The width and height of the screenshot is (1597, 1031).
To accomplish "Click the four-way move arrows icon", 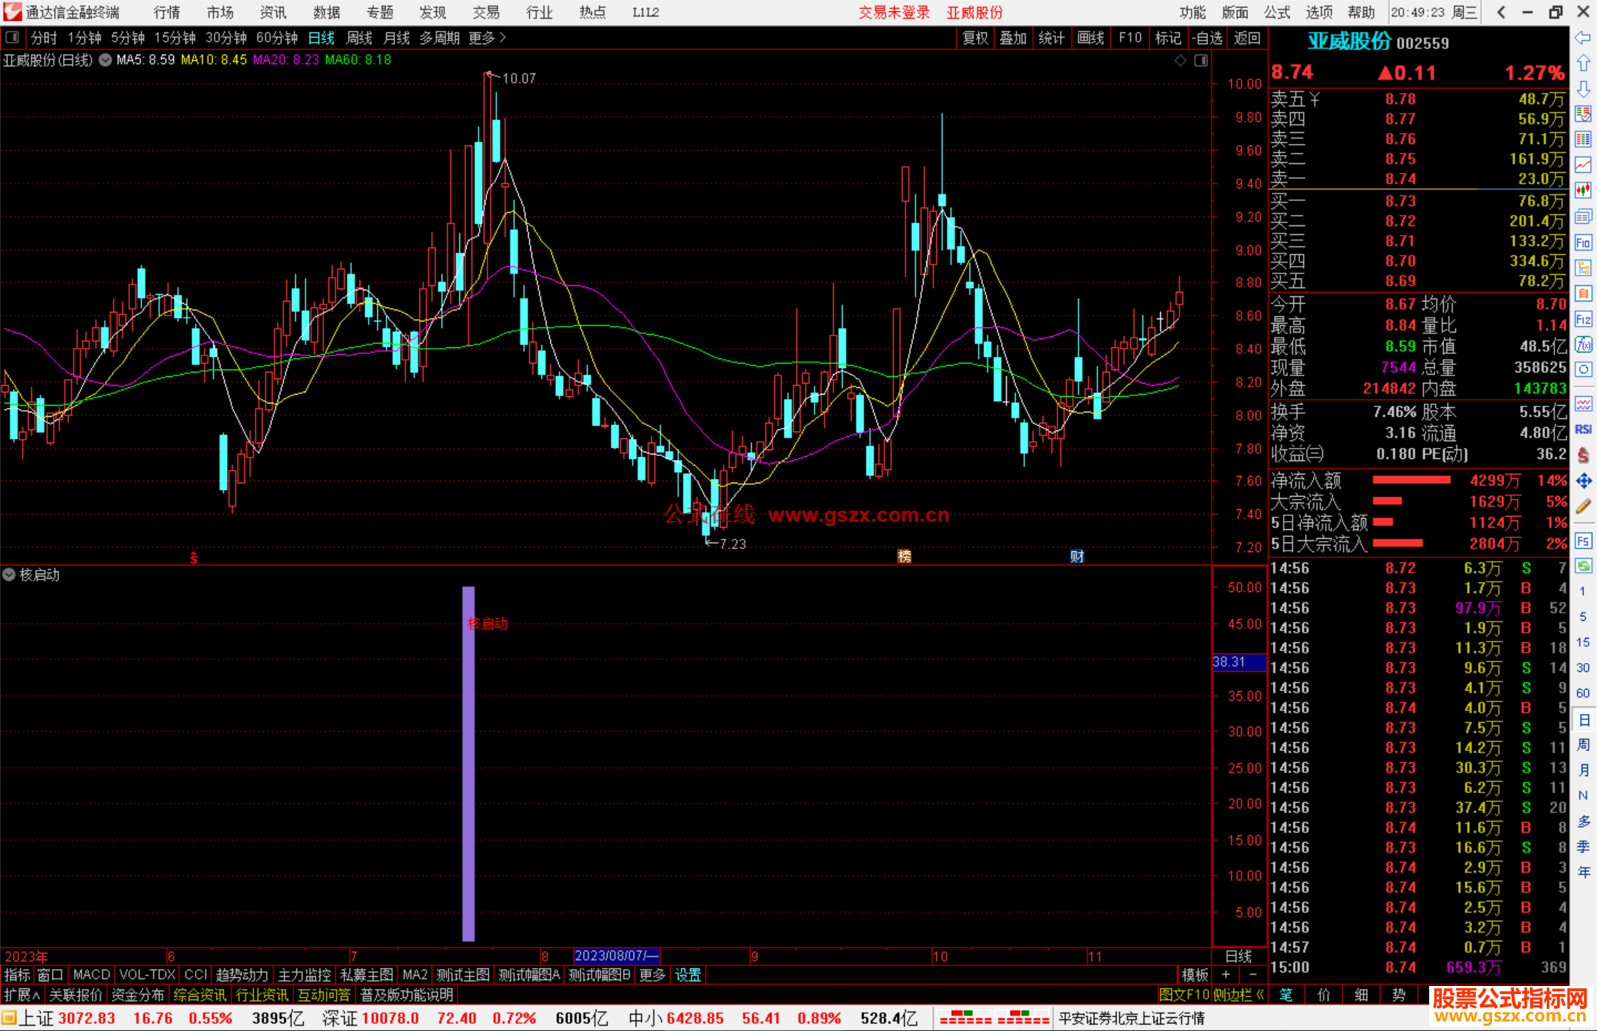I will (x=1583, y=481).
